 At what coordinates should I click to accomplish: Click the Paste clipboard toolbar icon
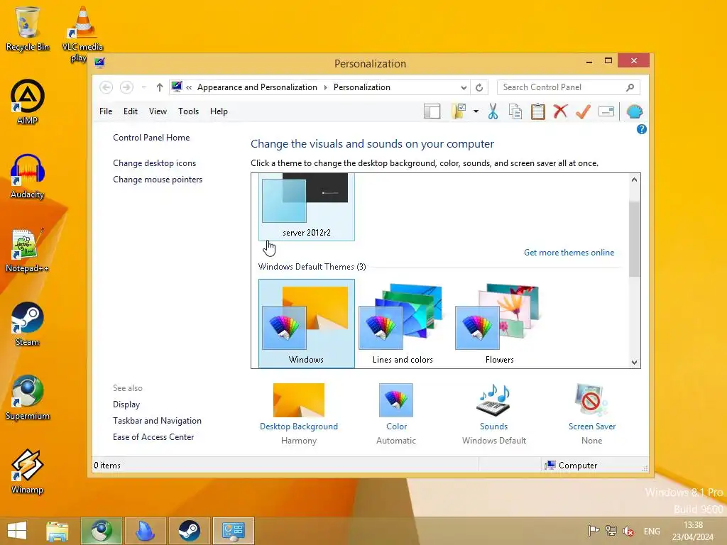coord(538,111)
